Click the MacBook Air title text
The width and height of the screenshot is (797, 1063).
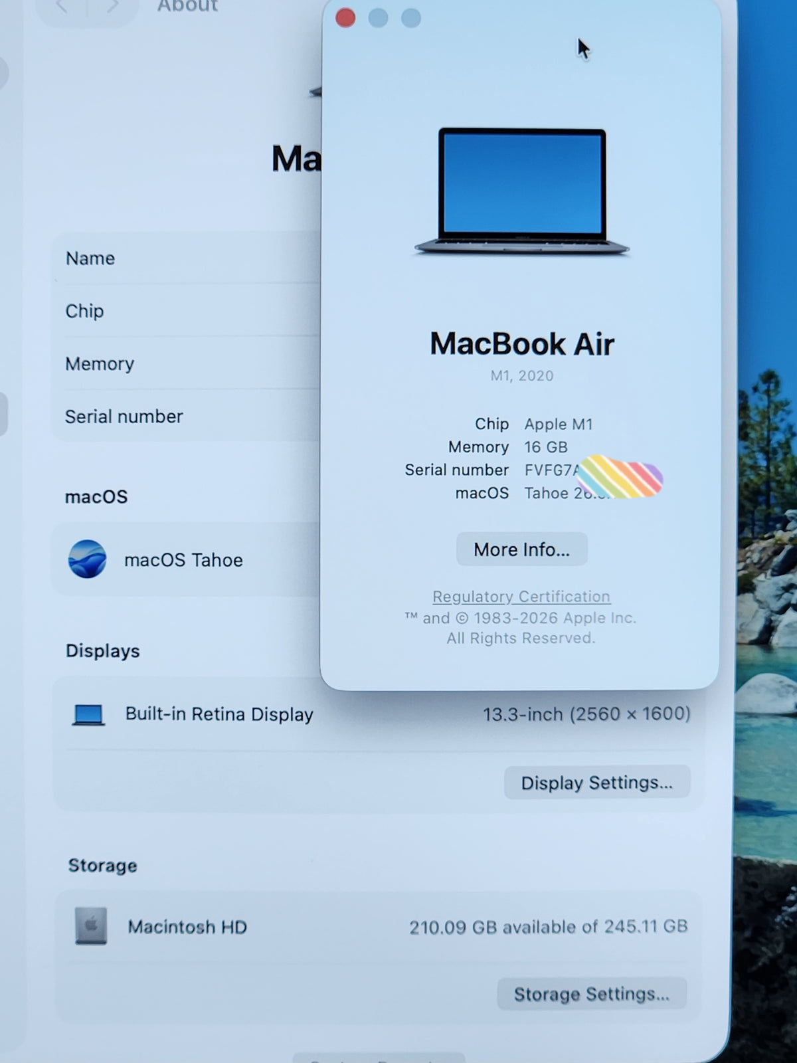click(x=522, y=344)
